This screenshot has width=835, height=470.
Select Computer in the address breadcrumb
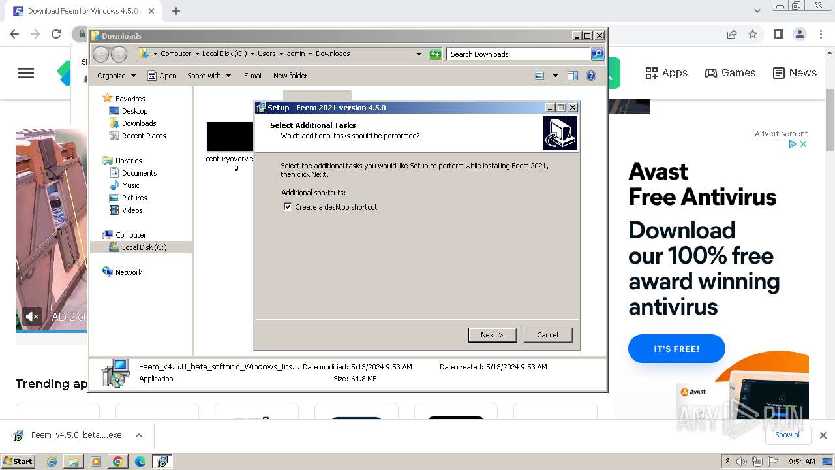[x=176, y=54]
